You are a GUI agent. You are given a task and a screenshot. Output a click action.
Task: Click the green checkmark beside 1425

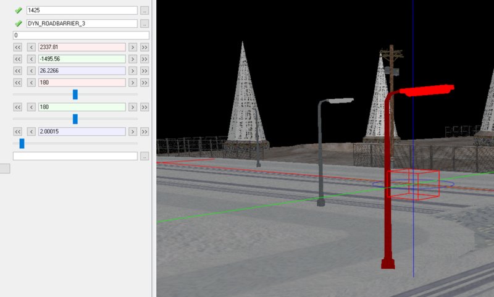click(x=19, y=10)
